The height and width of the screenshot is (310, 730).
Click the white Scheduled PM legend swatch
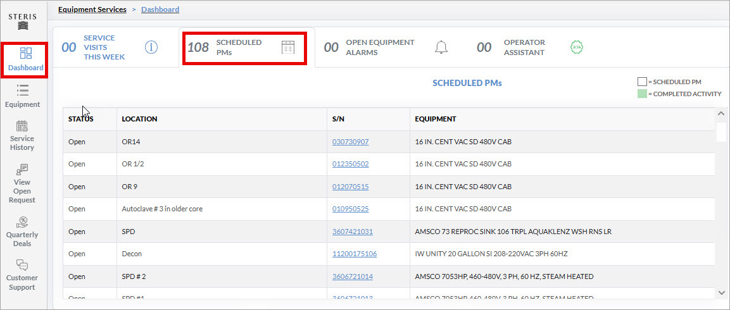point(642,82)
